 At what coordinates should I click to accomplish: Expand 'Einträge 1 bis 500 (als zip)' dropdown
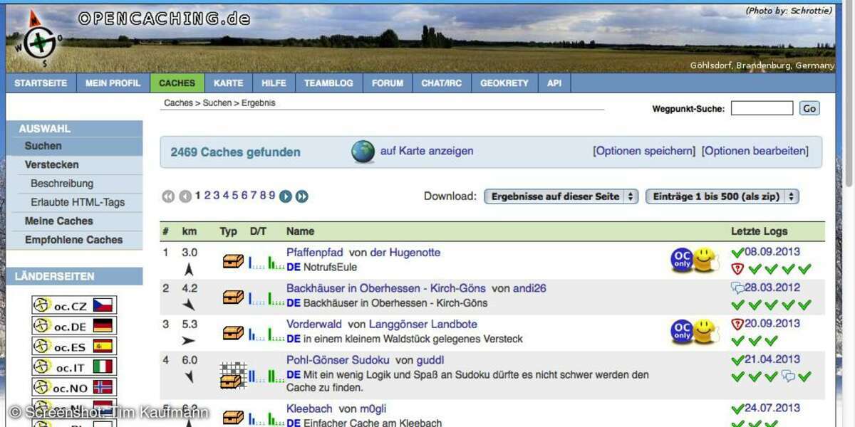[x=721, y=196]
